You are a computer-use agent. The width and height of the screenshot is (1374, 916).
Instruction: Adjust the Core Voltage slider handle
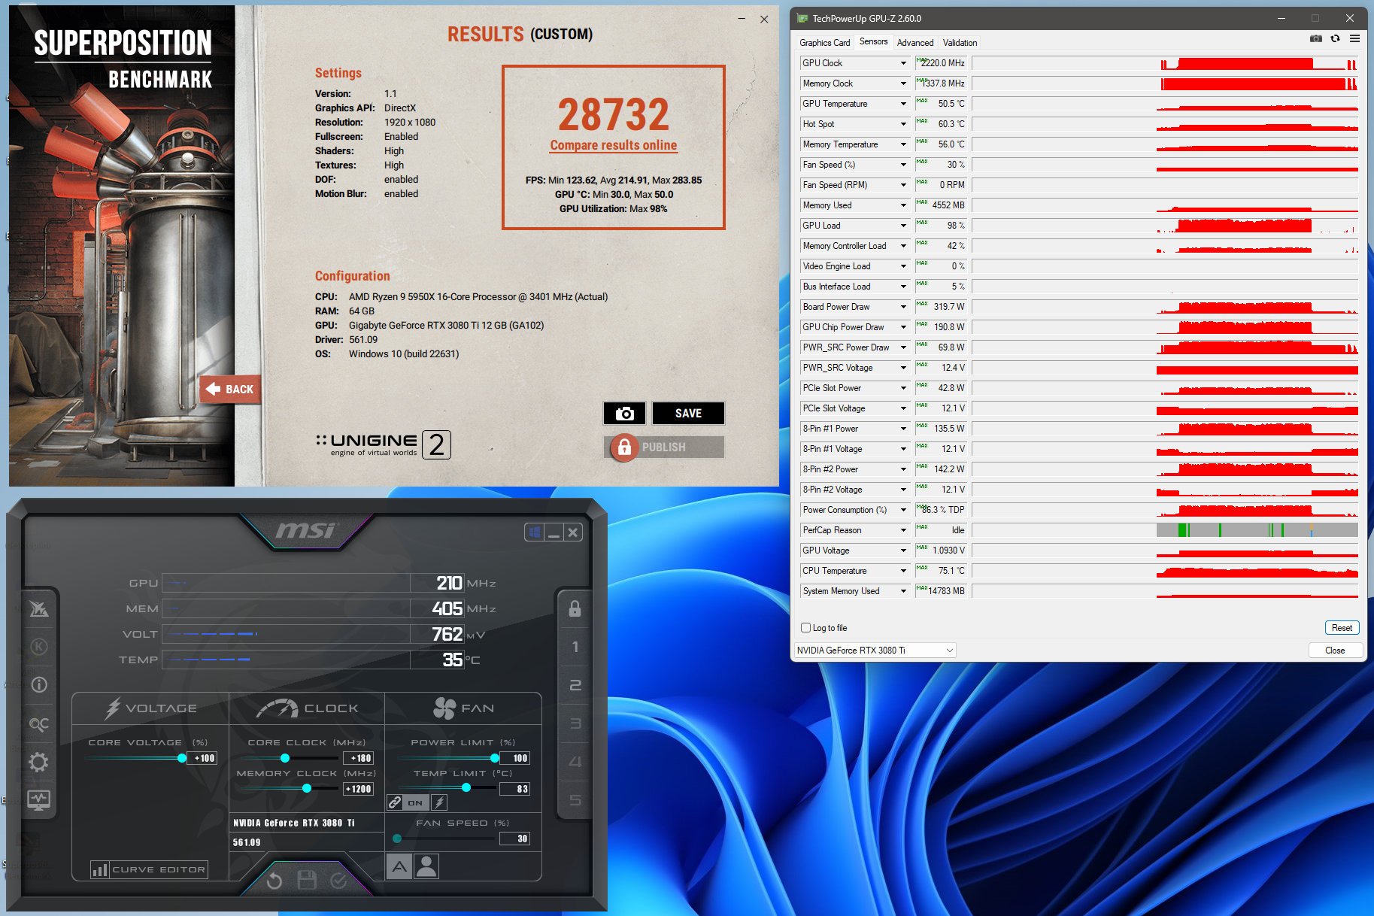coord(182,758)
